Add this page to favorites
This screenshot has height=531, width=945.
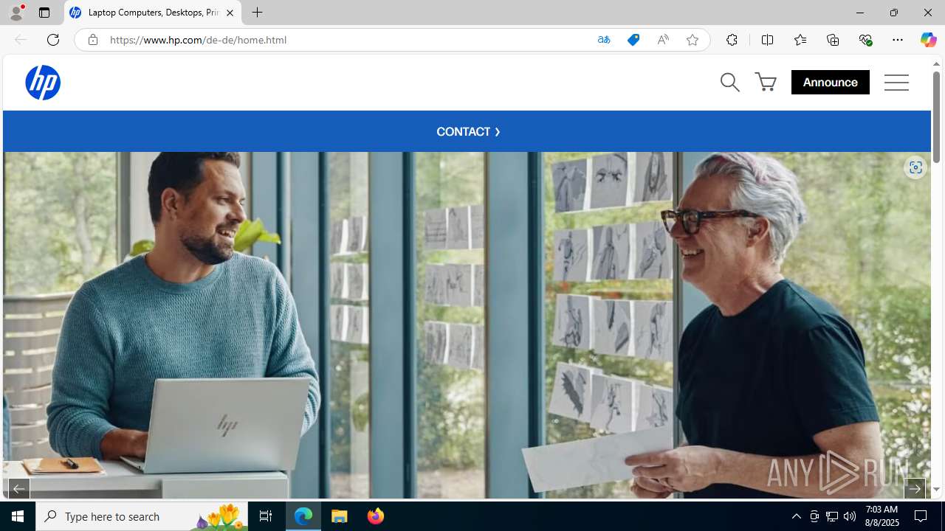click(x=693, y=40)
